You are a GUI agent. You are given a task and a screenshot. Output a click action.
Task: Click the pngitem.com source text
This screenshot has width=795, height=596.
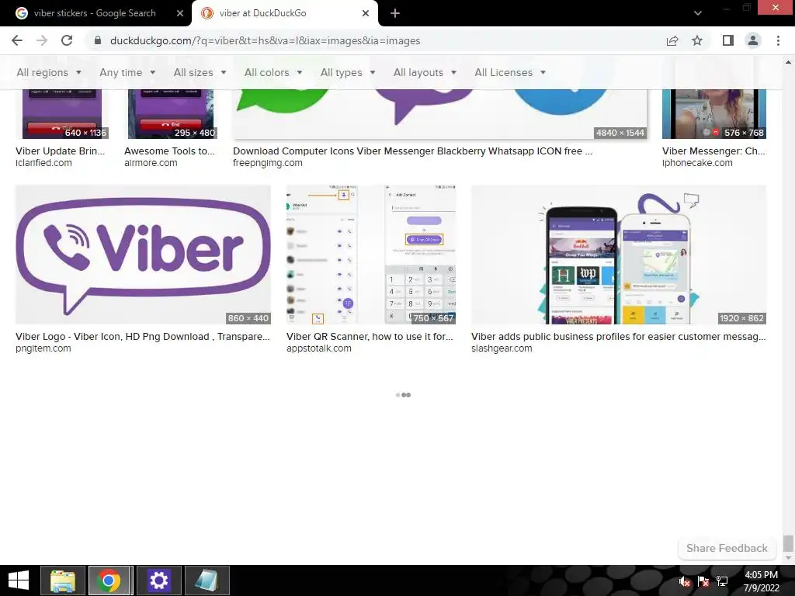[x=43, y=348]
